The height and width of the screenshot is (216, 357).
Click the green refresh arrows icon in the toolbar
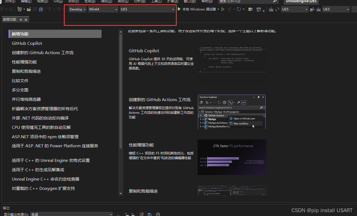click(x=277, y=9)
